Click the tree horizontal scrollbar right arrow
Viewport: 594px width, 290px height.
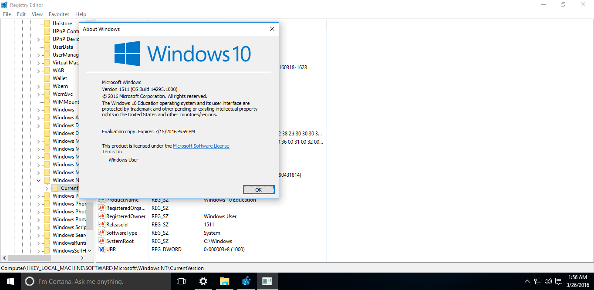tap(82, 258)
